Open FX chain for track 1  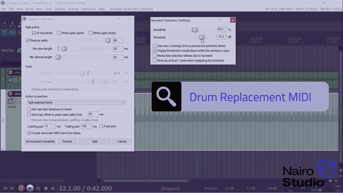(10, 80)
